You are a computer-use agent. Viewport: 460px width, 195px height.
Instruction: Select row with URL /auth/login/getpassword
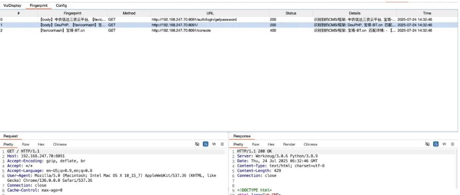[x=229, y=19]
